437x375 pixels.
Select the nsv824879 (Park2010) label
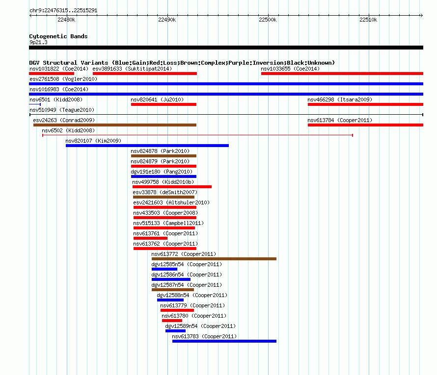point(160,161)
